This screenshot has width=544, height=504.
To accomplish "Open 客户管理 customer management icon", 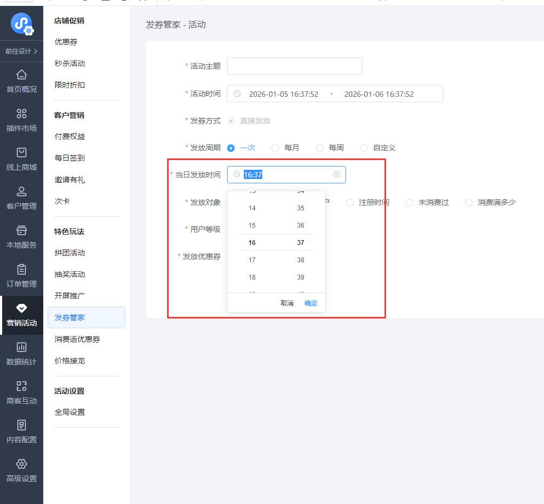I will click(22, 191).
